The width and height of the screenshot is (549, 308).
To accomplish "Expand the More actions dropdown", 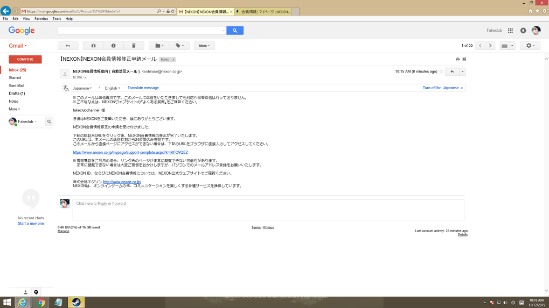I will point(204,46).
